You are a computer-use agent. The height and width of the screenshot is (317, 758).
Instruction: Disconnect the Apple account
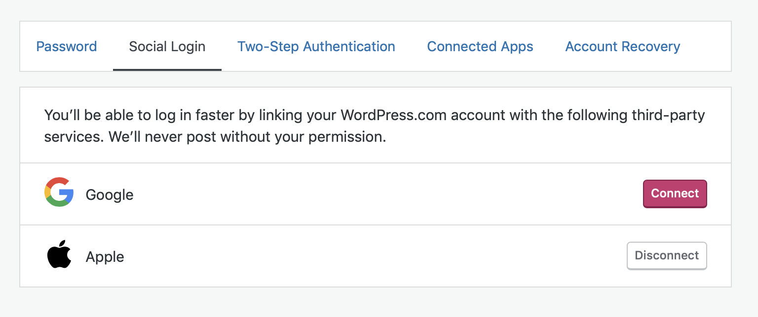667,255
